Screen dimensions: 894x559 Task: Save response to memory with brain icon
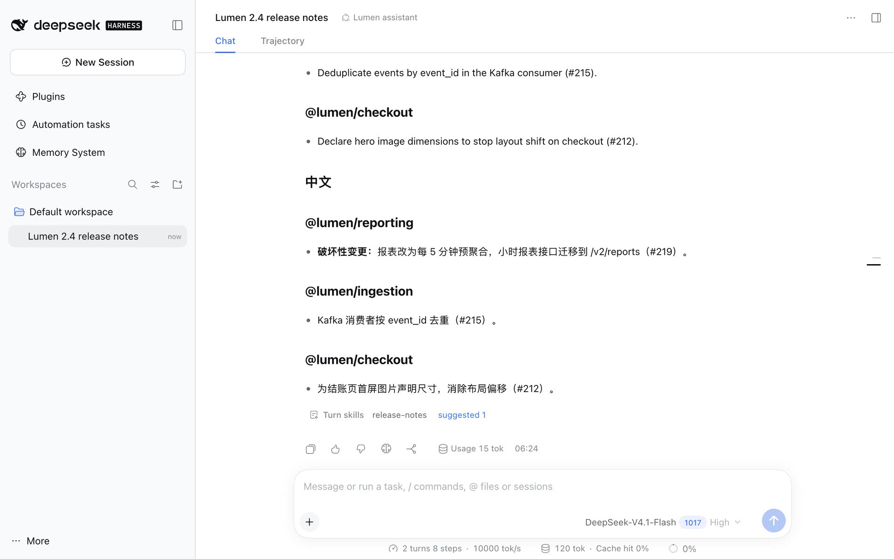[386, 449]
